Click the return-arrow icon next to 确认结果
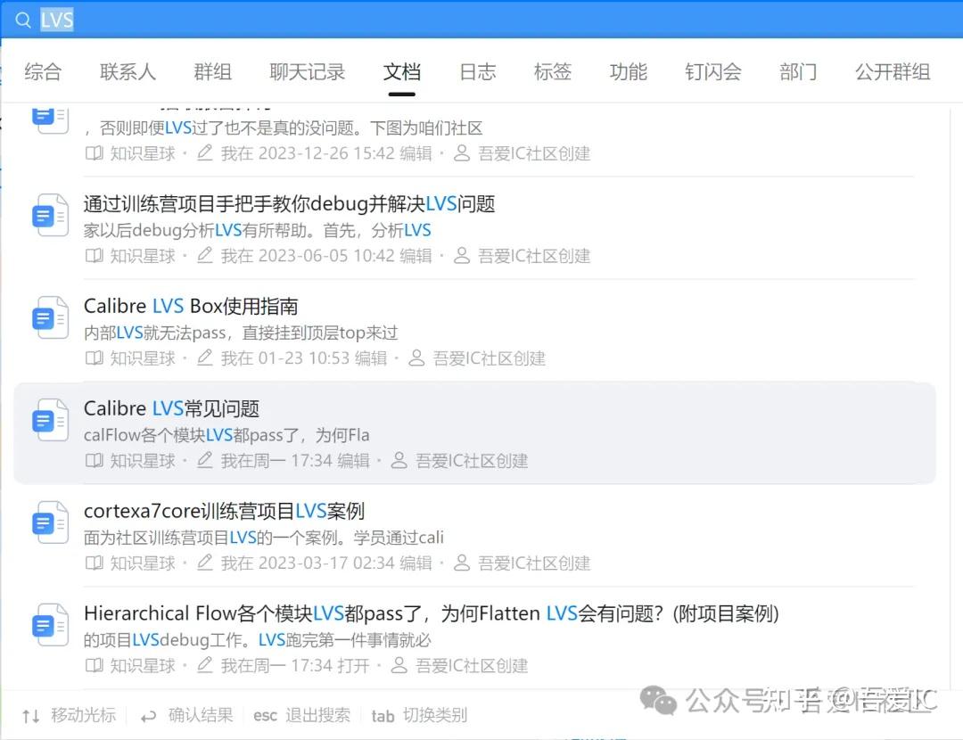This screenshot has width=963, height=740. coord(148,714)
